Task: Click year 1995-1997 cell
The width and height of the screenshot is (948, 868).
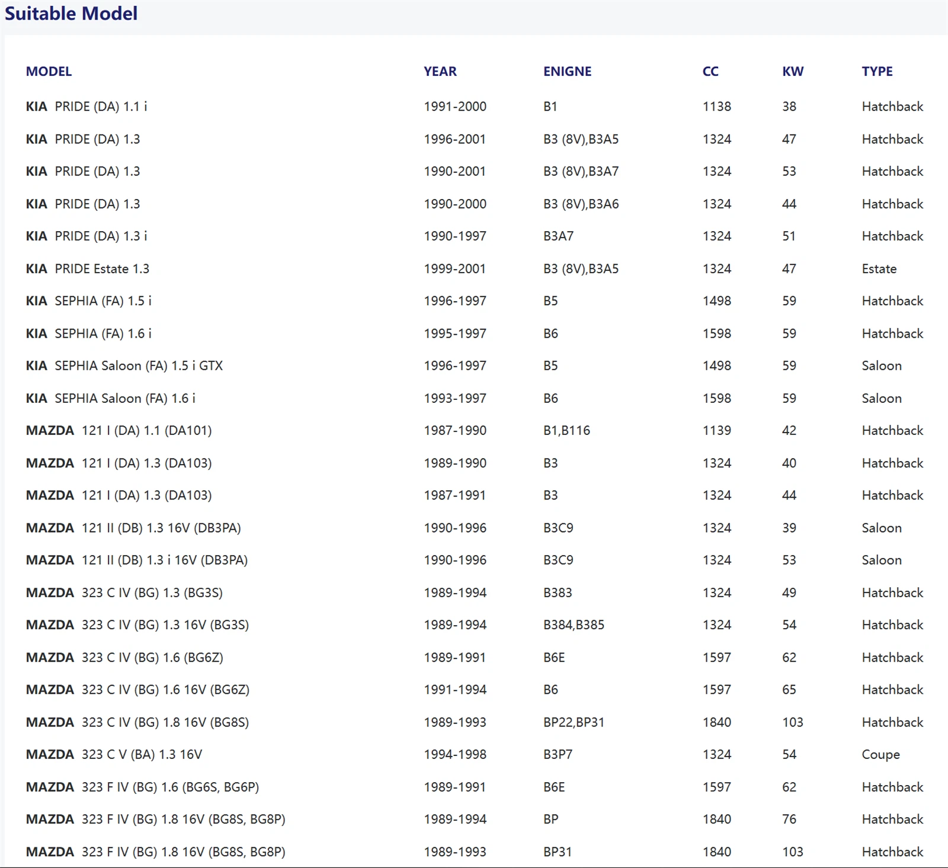Action: [455, 334]
